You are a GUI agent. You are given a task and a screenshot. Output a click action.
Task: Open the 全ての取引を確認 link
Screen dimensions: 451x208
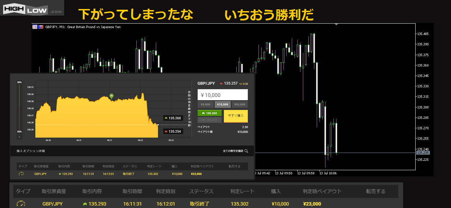(233, 151)
